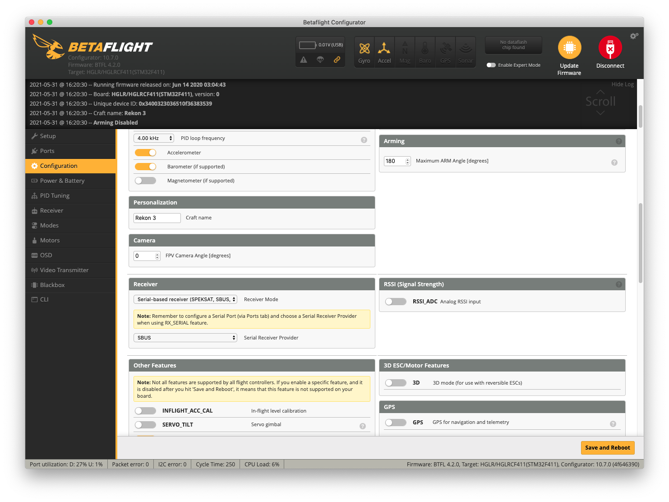Screen dimensions: 669x502
Task: Open the Motors tab
Action: point(71,241)
